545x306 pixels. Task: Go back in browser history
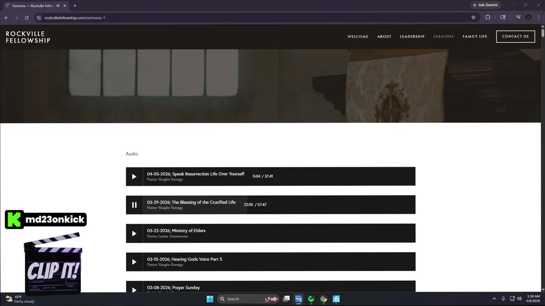pyautogui.click(x=6, y=17)
